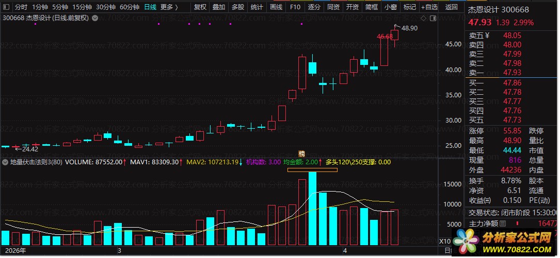Click the 逐分 button
This screenshot has height=258, width=560.
click(314, 7)
